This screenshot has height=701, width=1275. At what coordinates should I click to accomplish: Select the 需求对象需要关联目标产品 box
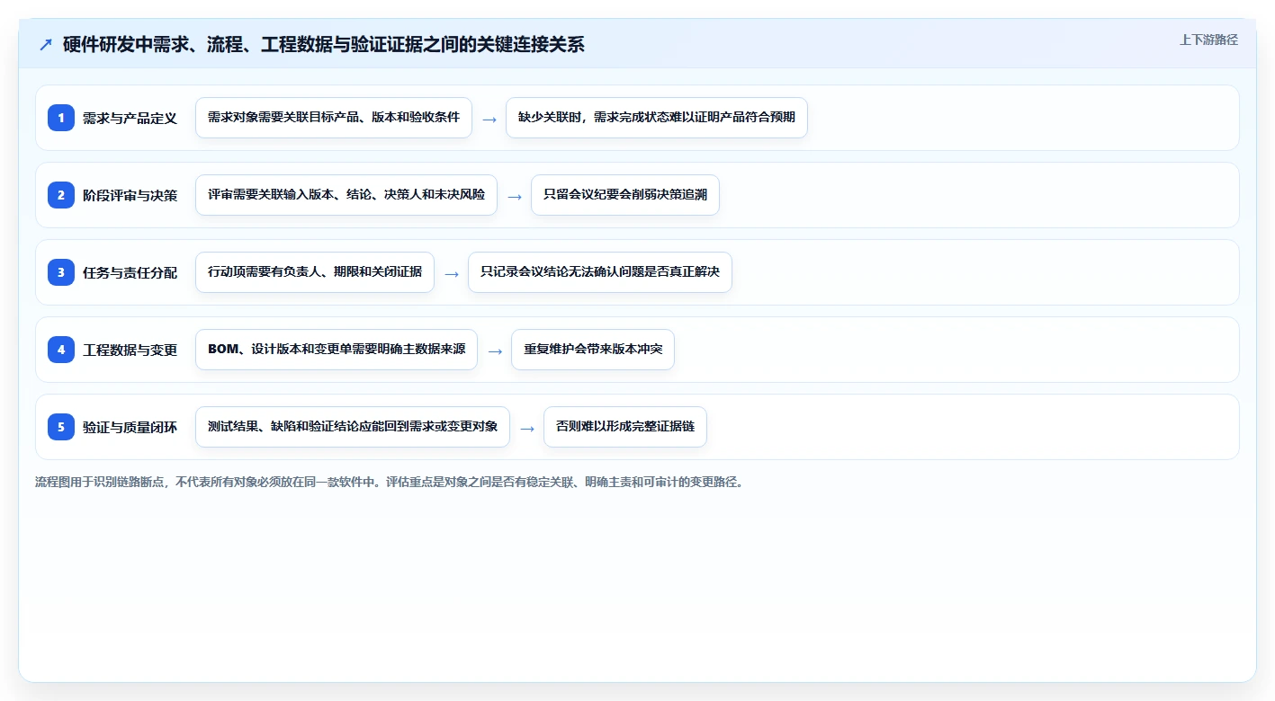tap(334, 118)
